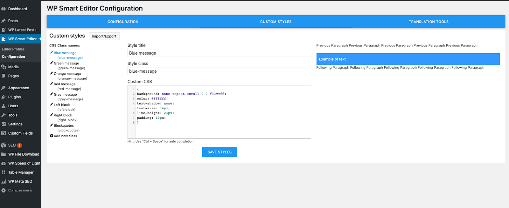Click the brush icon beside Red message
The image size is (509, 208).
coord(52,84)
